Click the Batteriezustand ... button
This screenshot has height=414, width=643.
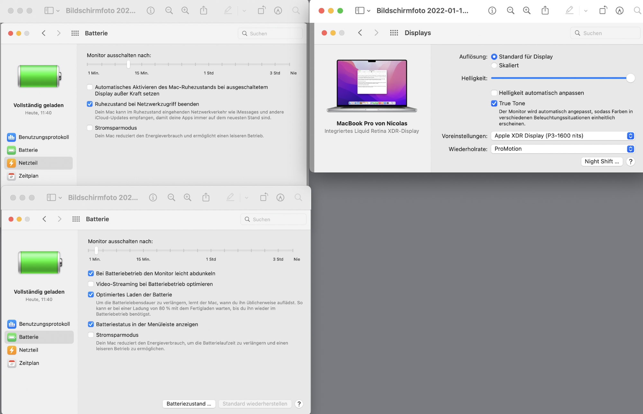tap(189, 404)
